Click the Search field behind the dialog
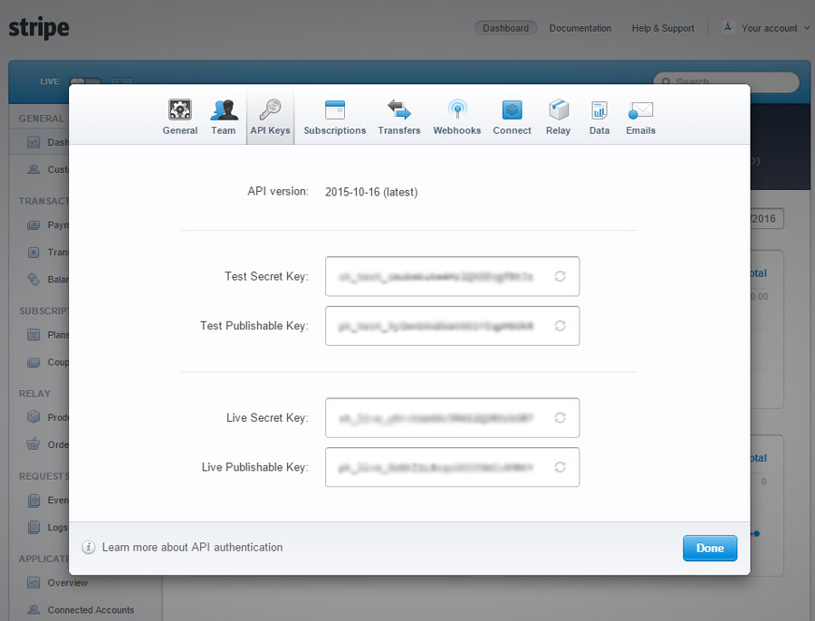 pos(726,81)
